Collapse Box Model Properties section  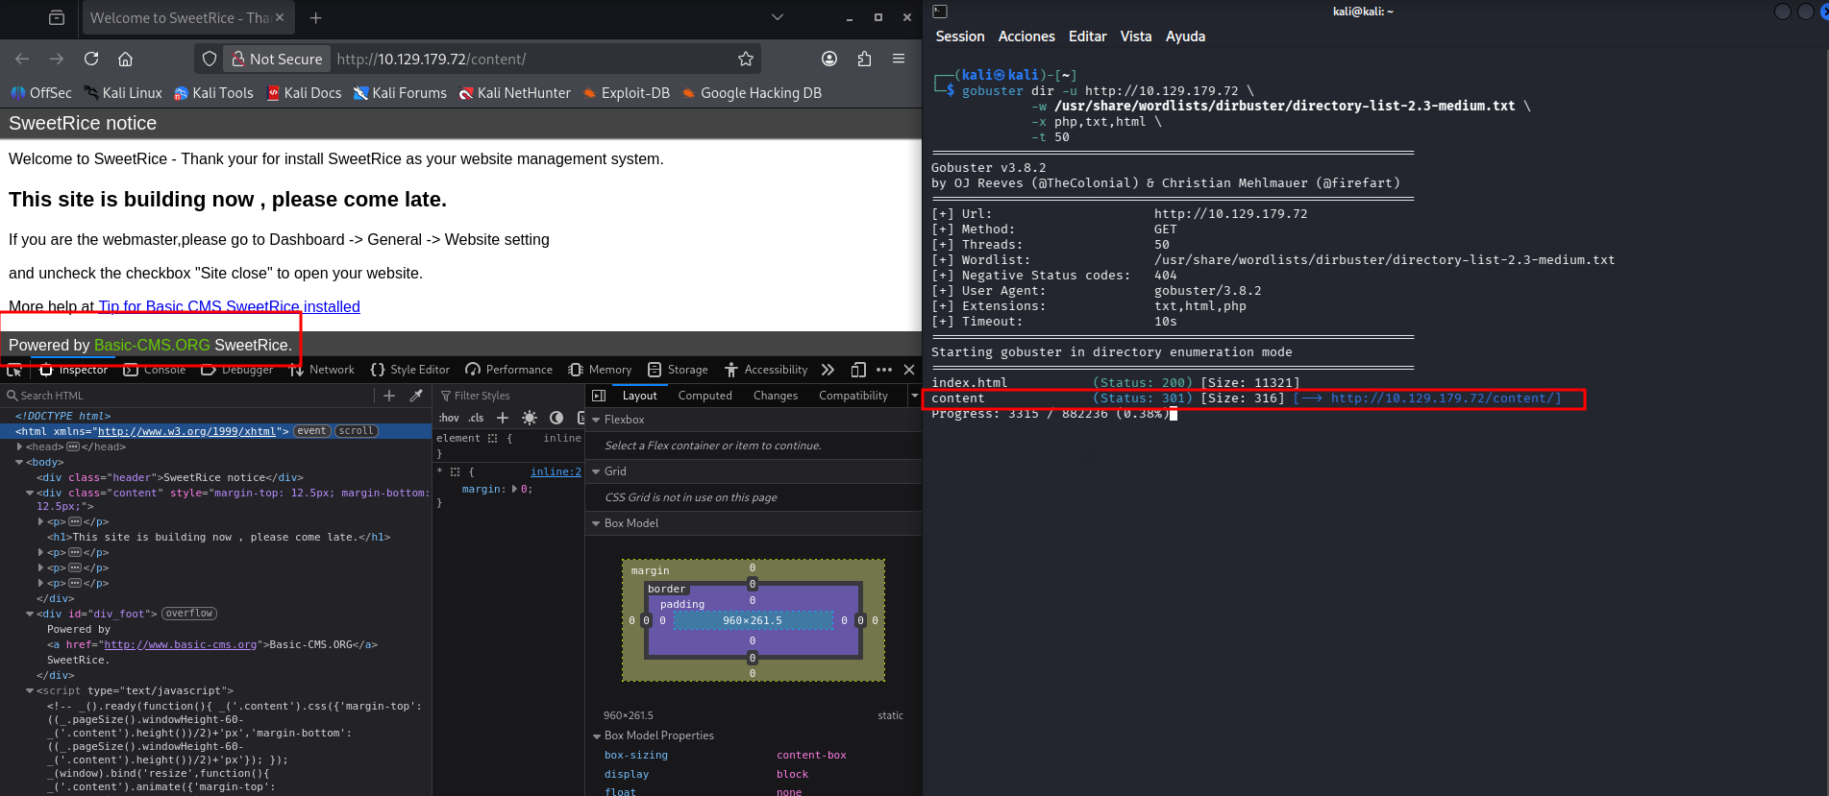tap(596, 736)
